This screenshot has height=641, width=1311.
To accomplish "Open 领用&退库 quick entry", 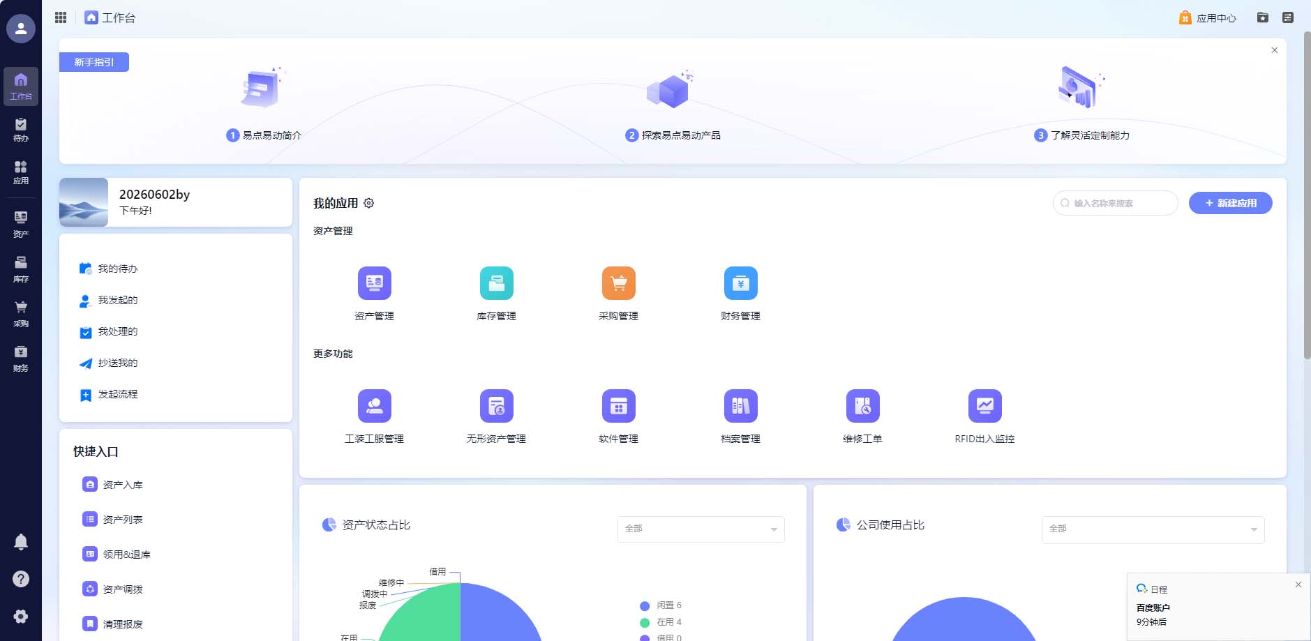I will (117, 555).
